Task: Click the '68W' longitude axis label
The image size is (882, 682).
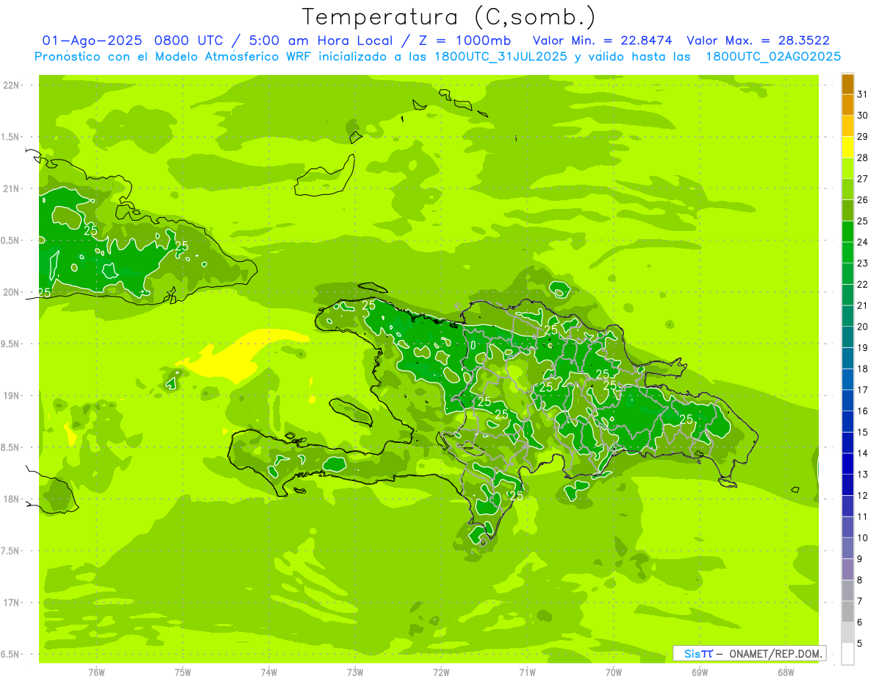Action: 786,672
